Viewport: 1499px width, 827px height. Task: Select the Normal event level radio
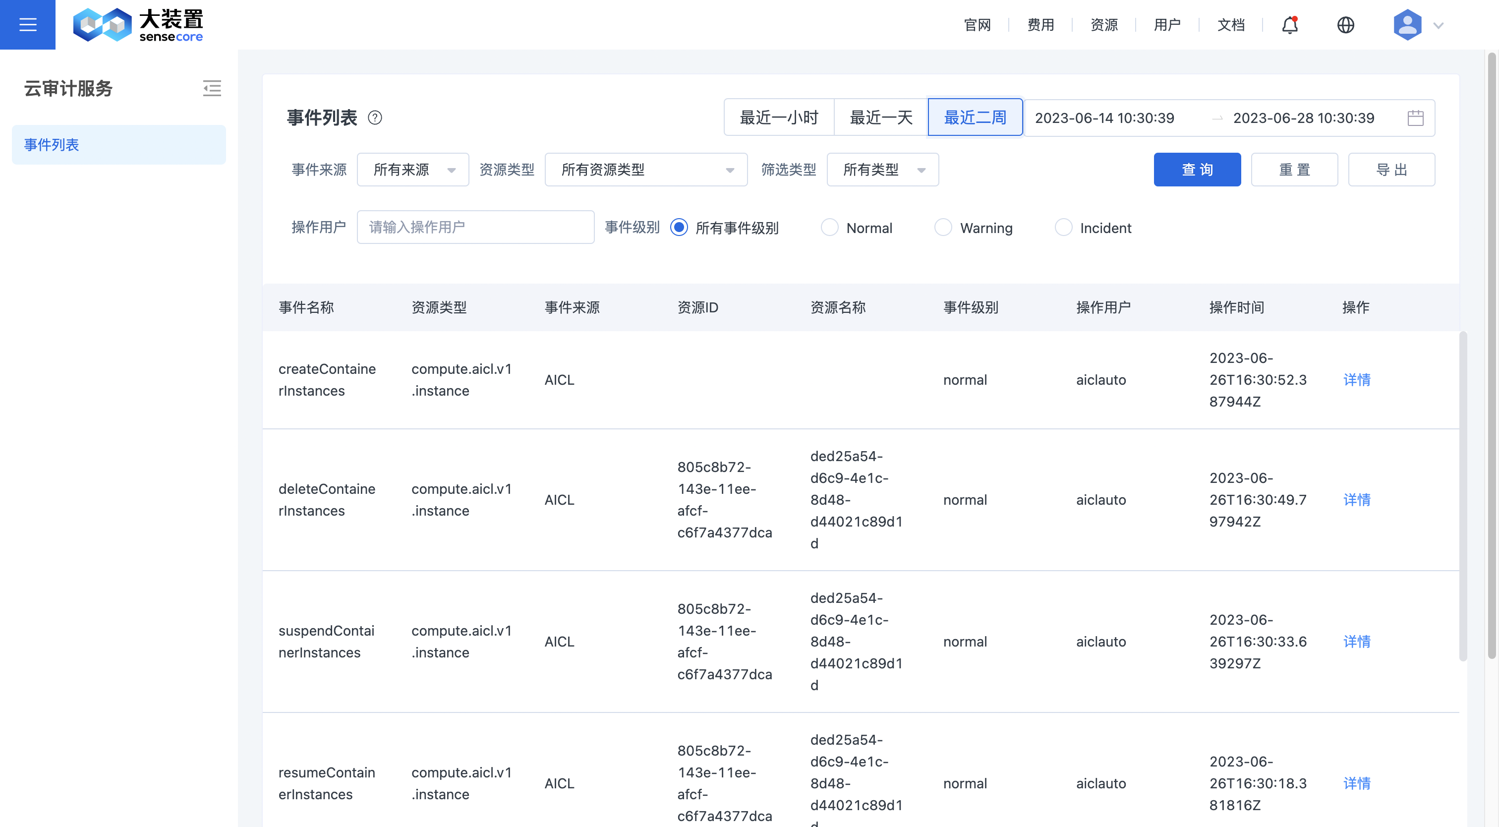pyautogui.click(x=829, y=228)
